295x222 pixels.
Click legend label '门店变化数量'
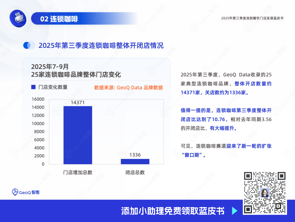(x=53, y=87)
